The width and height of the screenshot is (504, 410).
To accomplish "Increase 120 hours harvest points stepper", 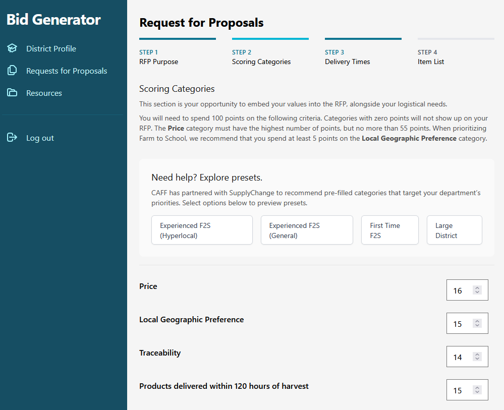I will [x=477, y=388].
